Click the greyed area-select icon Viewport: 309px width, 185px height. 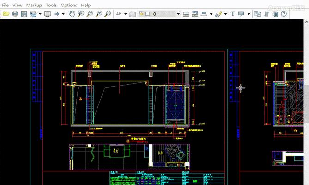pos(133,14)
